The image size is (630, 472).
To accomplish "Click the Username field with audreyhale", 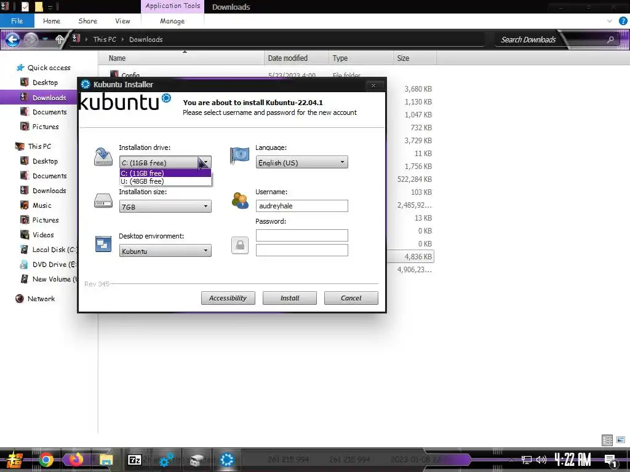I will coord(301,206).
